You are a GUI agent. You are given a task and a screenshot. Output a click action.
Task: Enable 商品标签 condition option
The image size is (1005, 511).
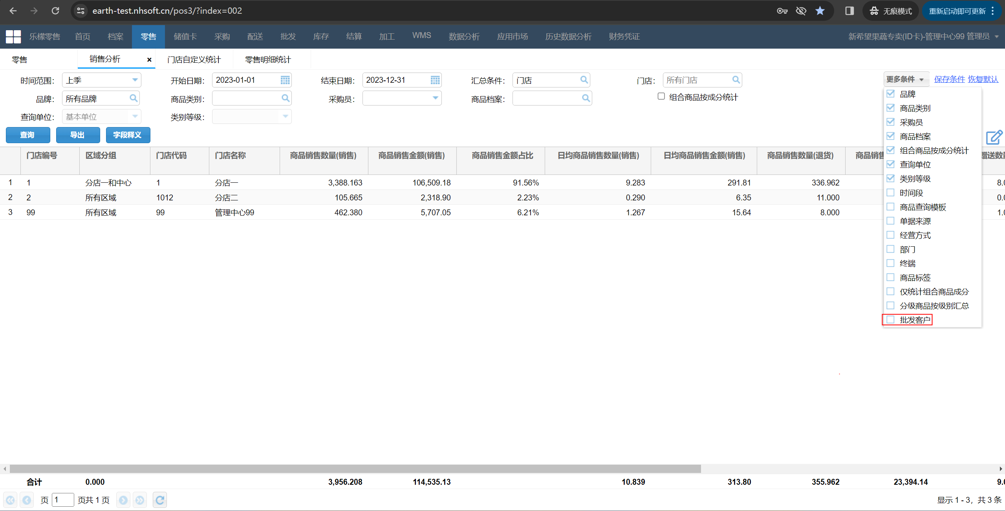coord(891,277)
